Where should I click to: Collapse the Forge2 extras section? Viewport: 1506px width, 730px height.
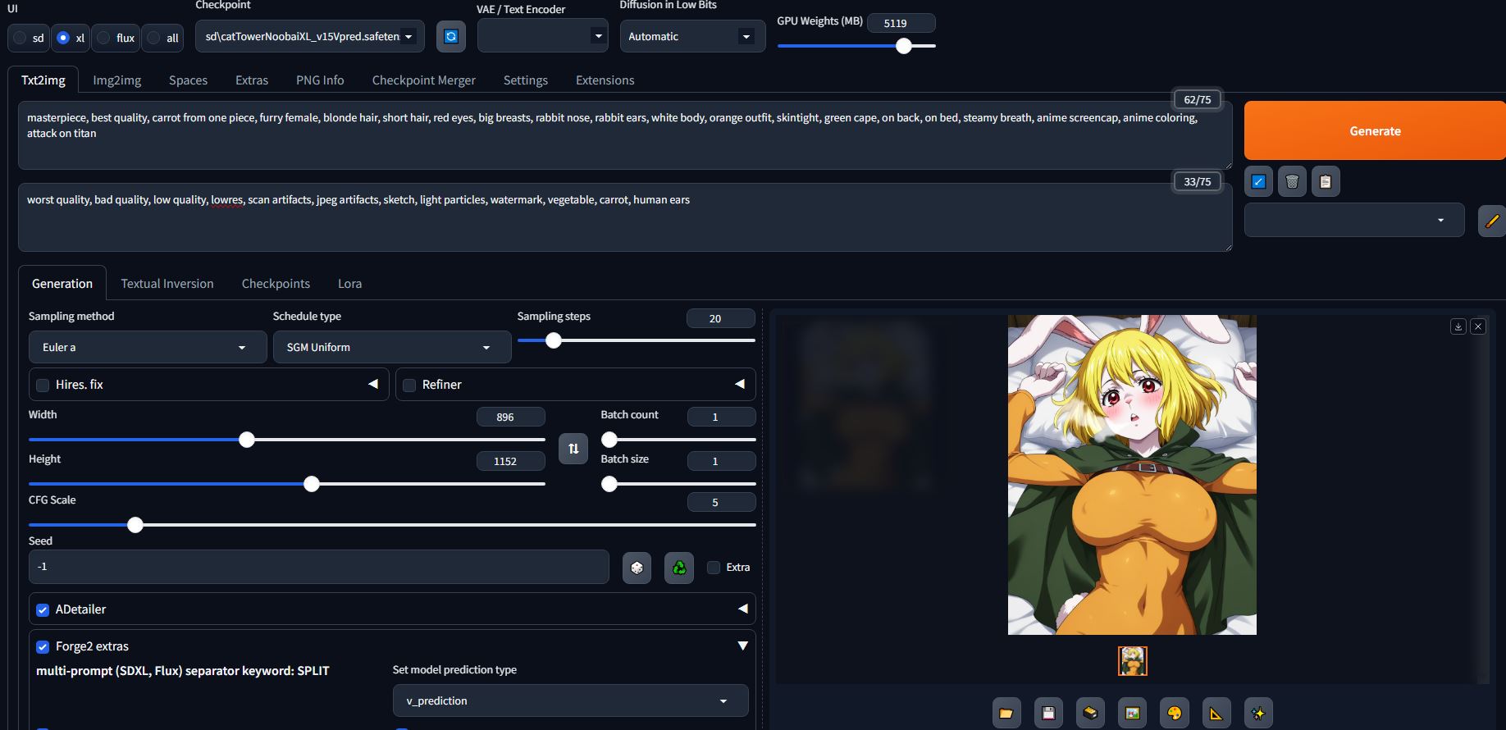[x=742, y=646]
